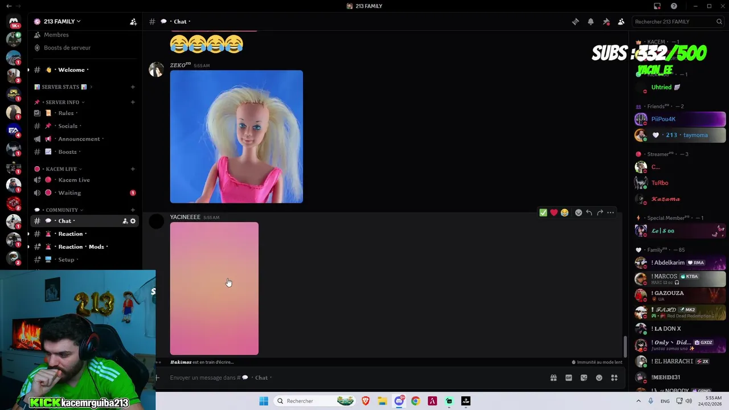Click the Rechercher 213 FAMILY search field
The height and width of the screenshot is (410, 729).
tap(678, 22)
